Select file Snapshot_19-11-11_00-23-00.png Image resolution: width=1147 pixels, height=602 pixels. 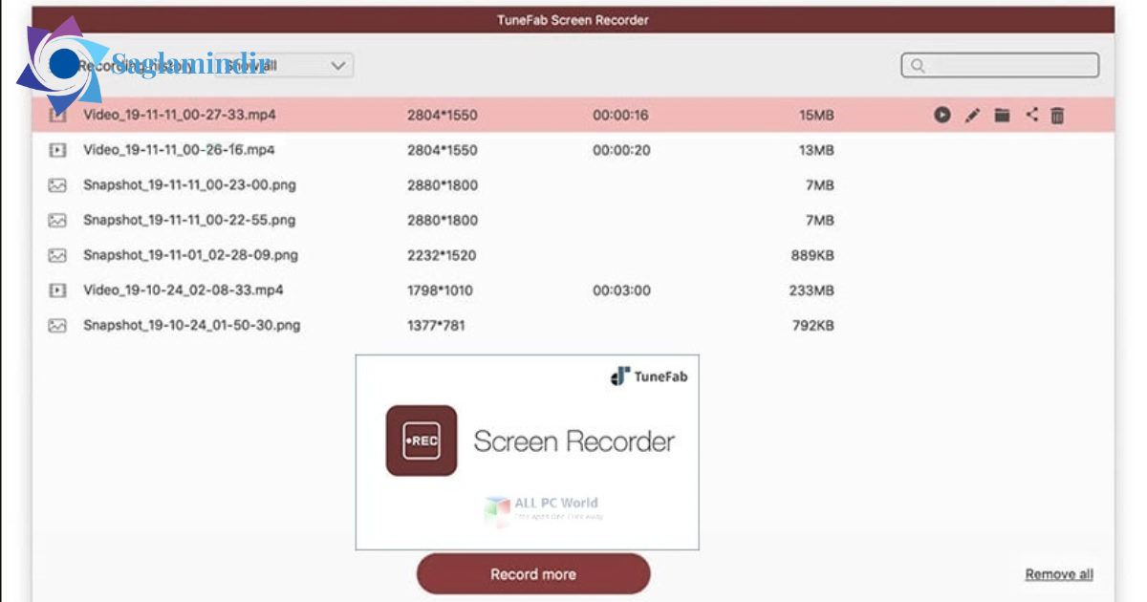pyautogui.click(x=189, y=184)
